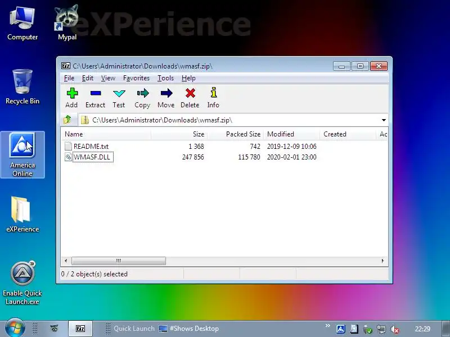Click the muted volume tray icon
Viewport: 450px width, 337px height.
point(395,329)
